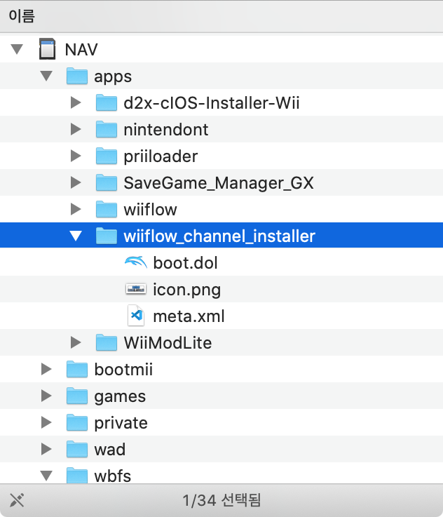
Task: Collapse the wiiflow_channel_installer folder
Action: pos(76,236)
